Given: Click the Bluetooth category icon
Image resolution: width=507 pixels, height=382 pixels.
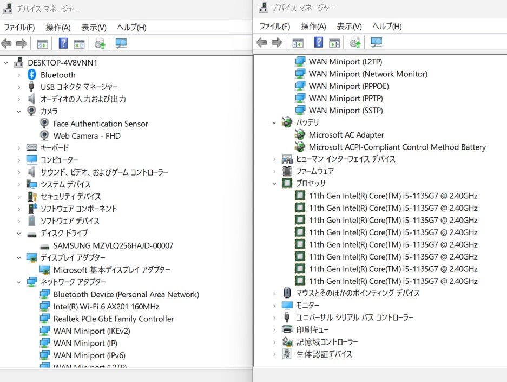Looking at the screenshot, I should point(32,75).
